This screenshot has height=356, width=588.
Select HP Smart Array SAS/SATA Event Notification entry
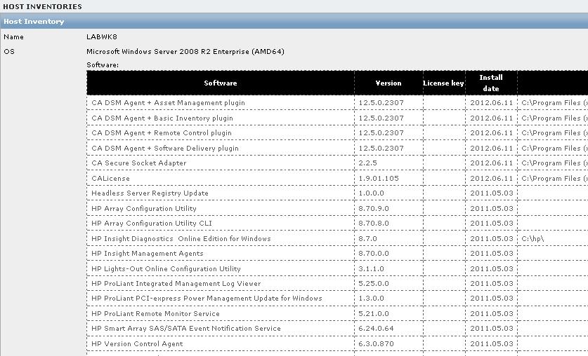pos(186,329)
